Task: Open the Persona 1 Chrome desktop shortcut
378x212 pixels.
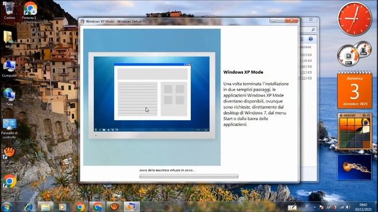Action: 30,12
